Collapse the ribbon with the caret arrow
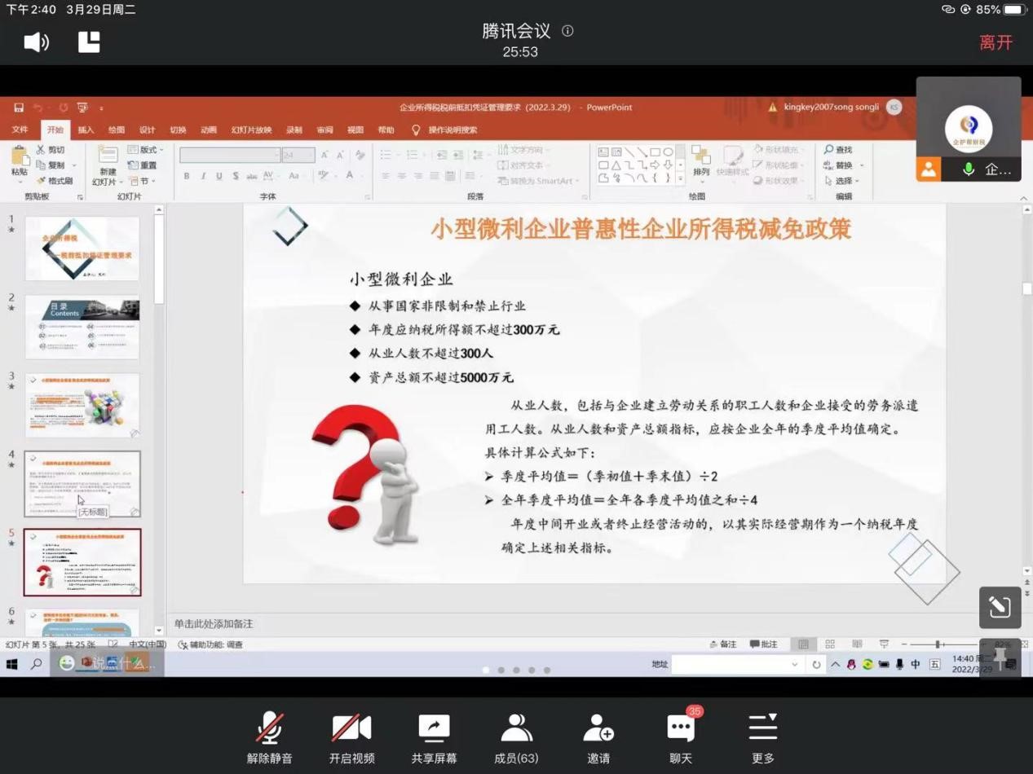This screenshot has width=1033, height=774. tap(1024, 198)
